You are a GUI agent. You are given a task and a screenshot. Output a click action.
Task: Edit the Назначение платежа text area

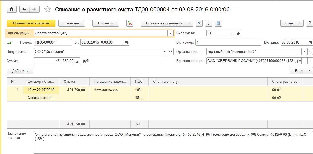pos(174,143)
